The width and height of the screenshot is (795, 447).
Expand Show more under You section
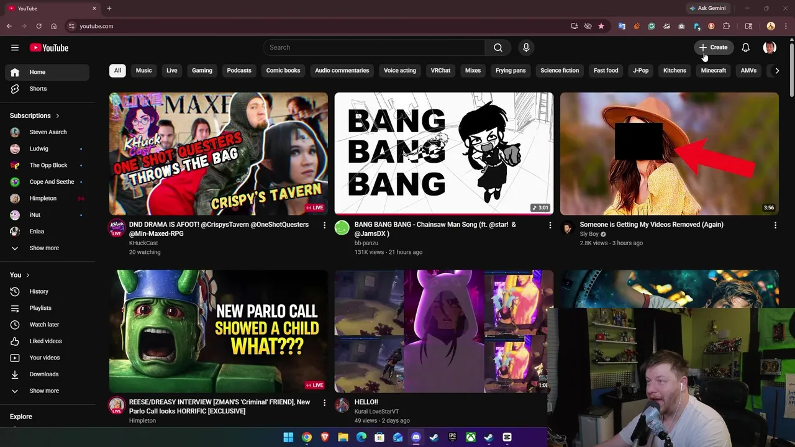point(47,391)
